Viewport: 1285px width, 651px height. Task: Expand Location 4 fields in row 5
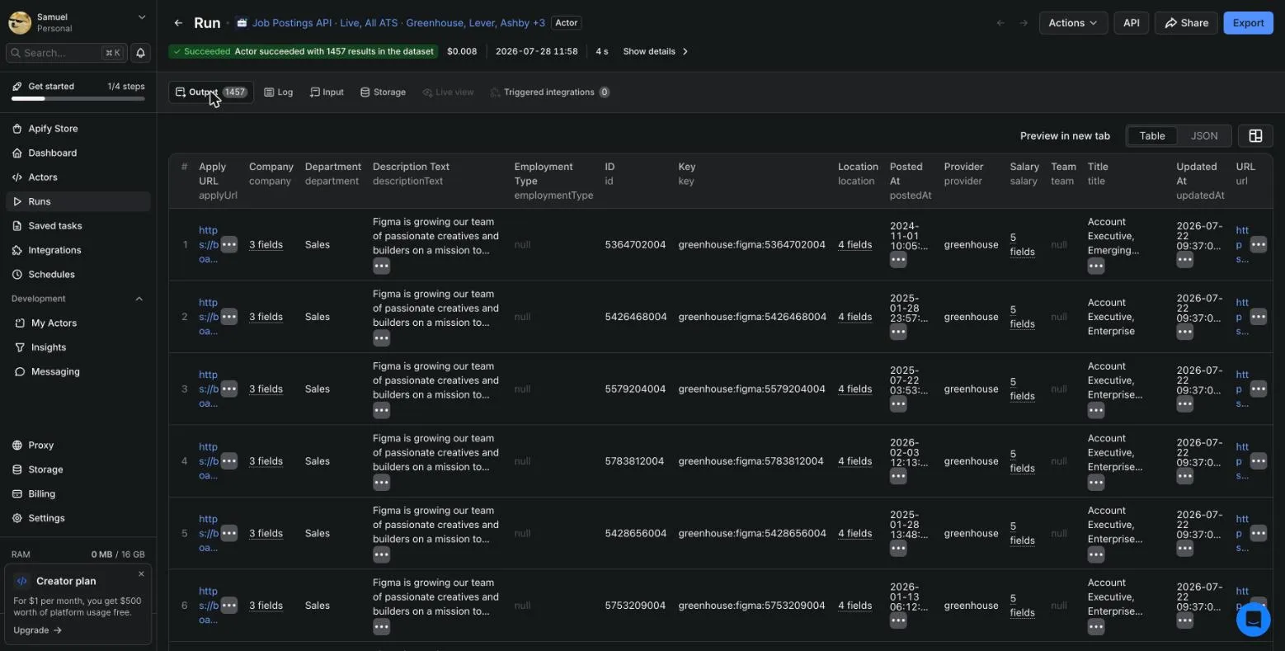854,534
